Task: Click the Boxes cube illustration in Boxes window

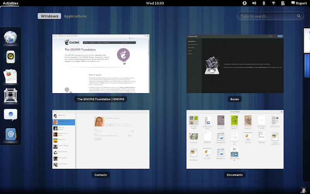Action: tap(212, 65)
